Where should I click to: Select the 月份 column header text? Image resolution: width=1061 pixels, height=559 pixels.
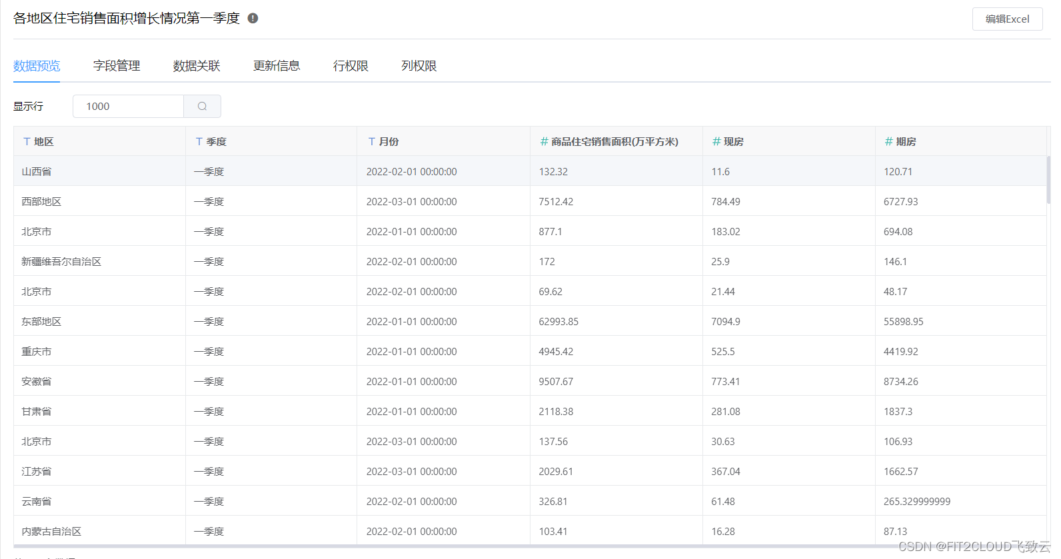389,141
